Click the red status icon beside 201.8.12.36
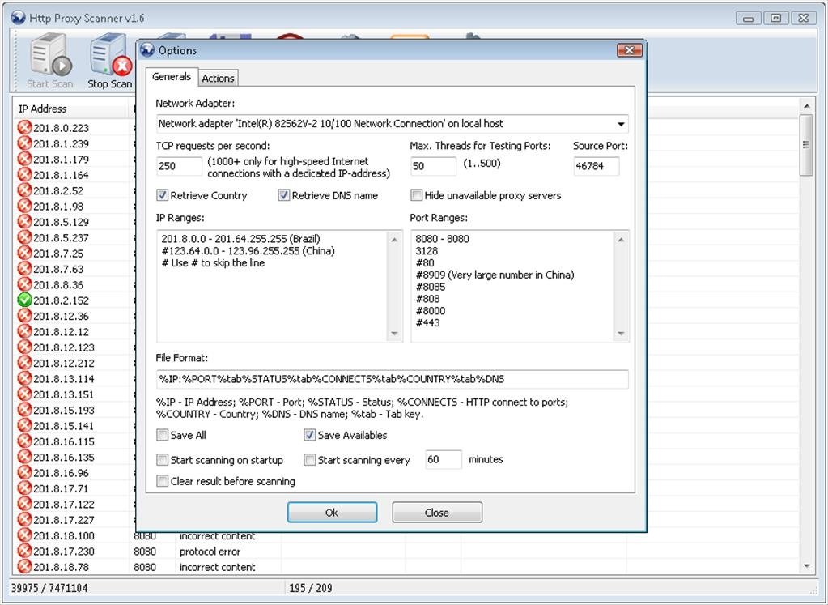This screenshot has height=605, width=828. pyautogui.click(x=24, y=315)
